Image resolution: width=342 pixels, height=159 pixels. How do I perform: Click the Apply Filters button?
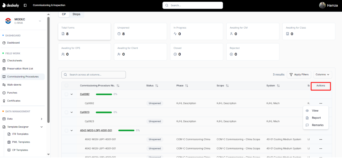pyautogui.click(x=299, y=74)
